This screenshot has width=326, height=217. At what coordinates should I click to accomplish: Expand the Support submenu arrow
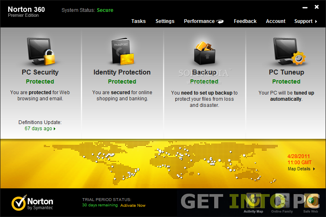tap(316, 21)
